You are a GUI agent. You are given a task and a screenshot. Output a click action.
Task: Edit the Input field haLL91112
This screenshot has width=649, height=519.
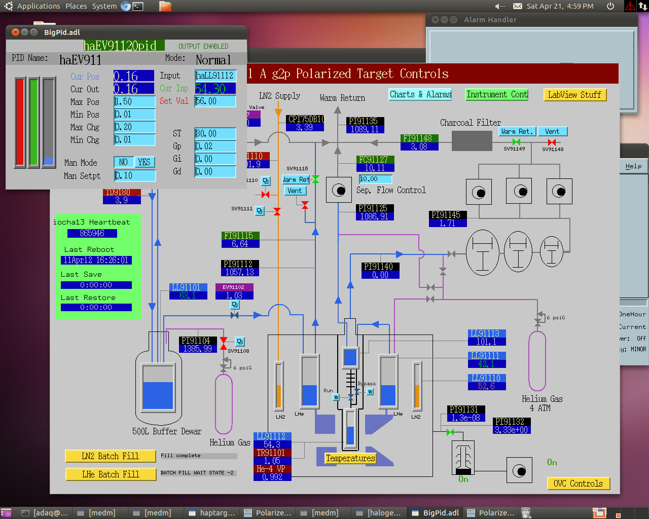click(x=215, y=76)
